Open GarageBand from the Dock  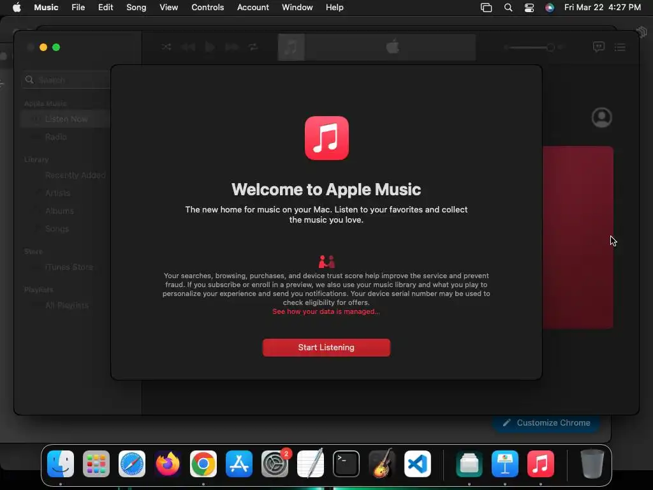point(382,464)
